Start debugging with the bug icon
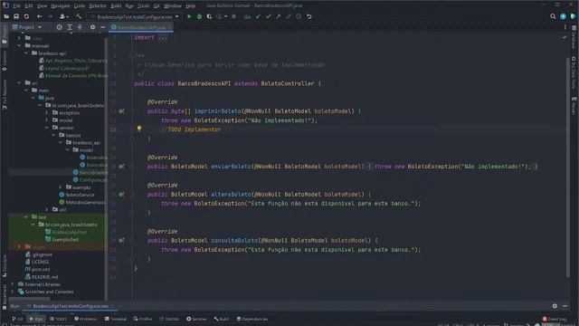 click(x=199, y=16)
